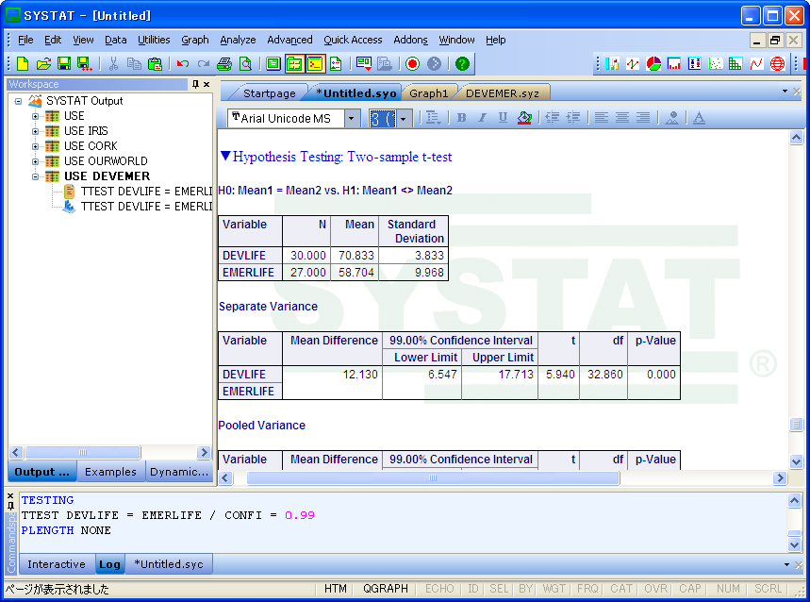The image size is (810, 602).
Task: Create a new file with New icon
Action: pos(23,63)
